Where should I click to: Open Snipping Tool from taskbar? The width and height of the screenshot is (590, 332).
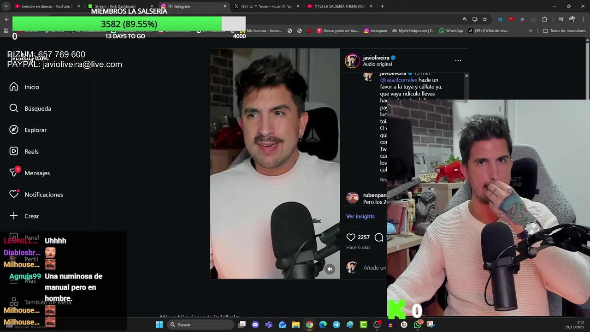click(431, 325)
